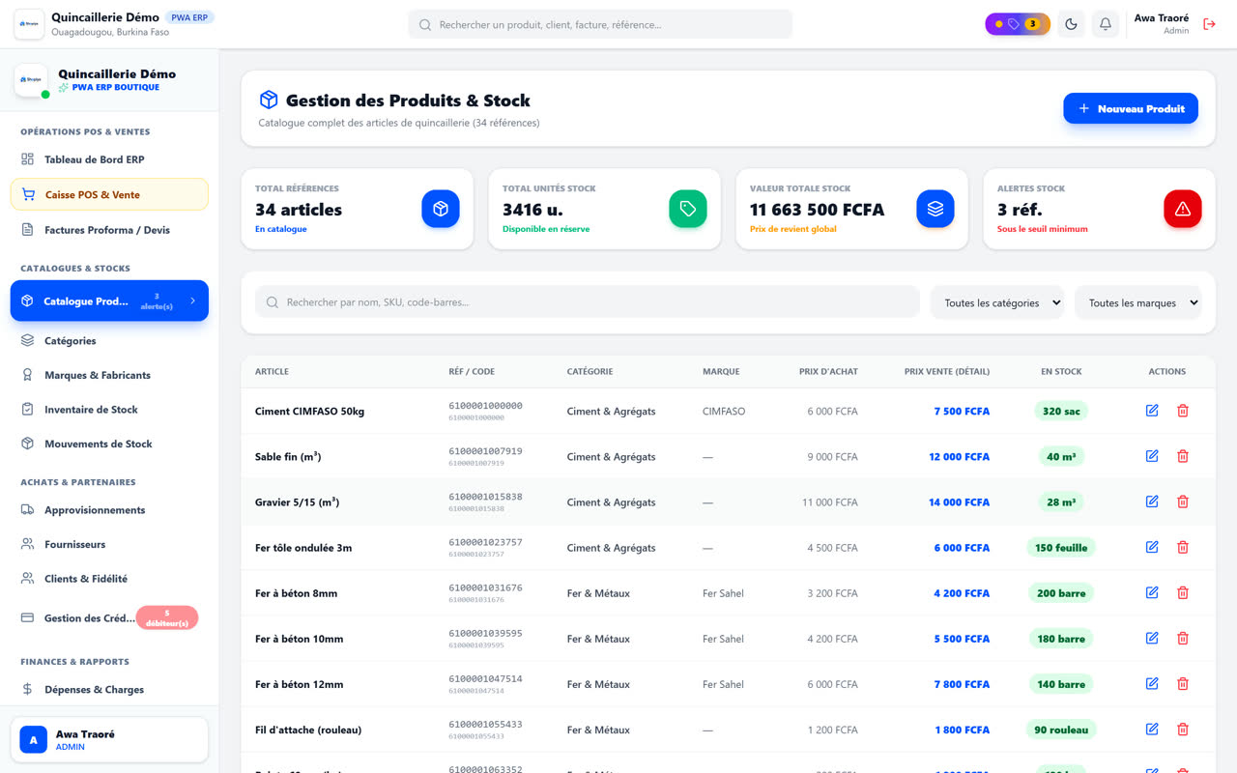Open Dépenses & Charges
The height and width of the screenshot is (773, 1237).
pyautogui.click(x=109, y=690)
